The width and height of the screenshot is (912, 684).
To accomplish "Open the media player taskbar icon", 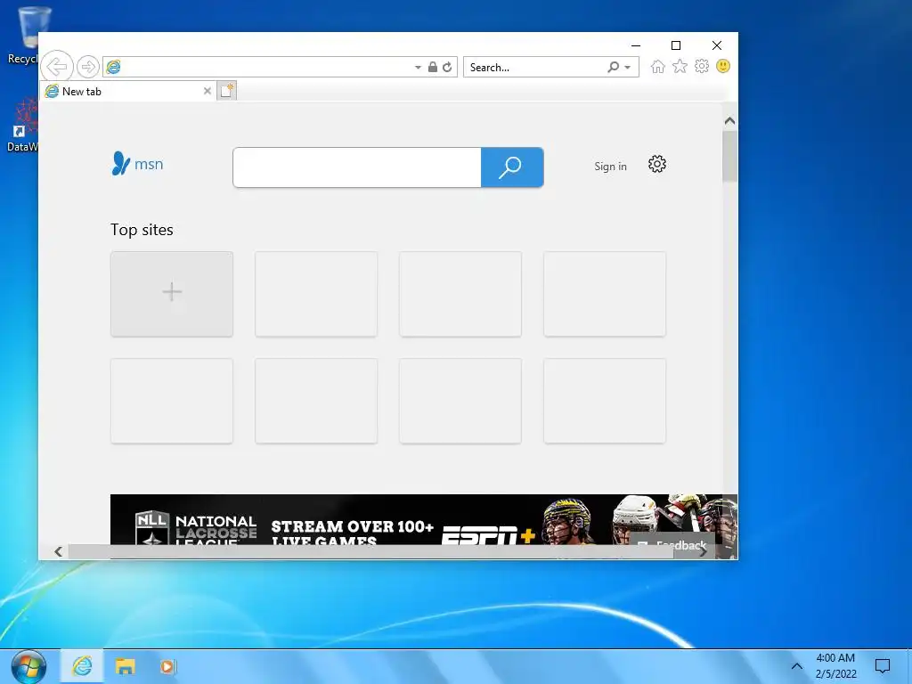I will tap(168, 666).
